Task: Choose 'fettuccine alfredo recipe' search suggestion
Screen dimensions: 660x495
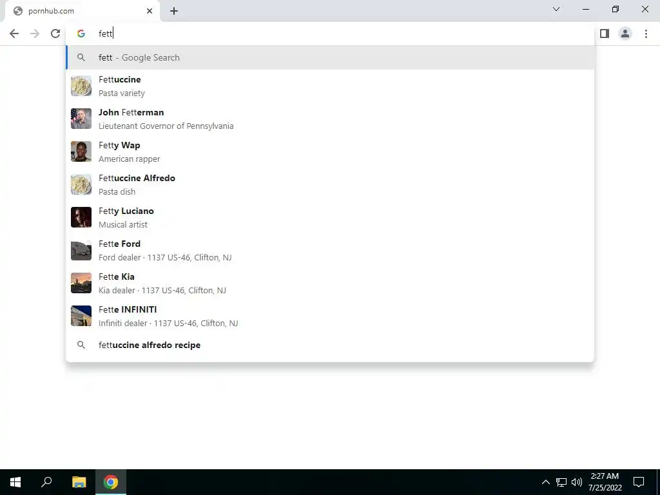Action: click(x=331, y=345)
